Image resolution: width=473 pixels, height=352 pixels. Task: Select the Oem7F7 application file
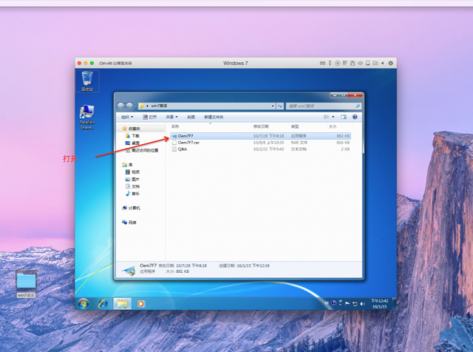261,136
